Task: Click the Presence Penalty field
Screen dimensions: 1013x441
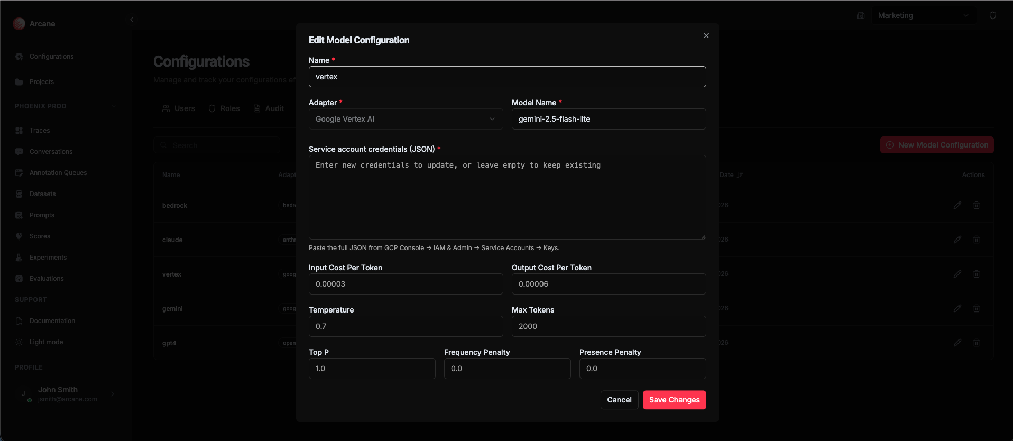Action: [642, 369]
